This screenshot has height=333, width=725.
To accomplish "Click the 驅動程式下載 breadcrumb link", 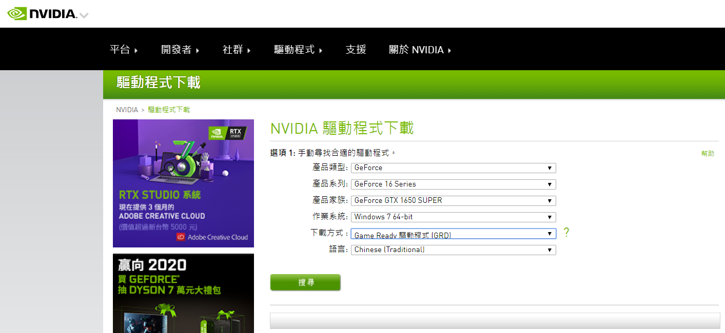I will [x=169, y=110].
